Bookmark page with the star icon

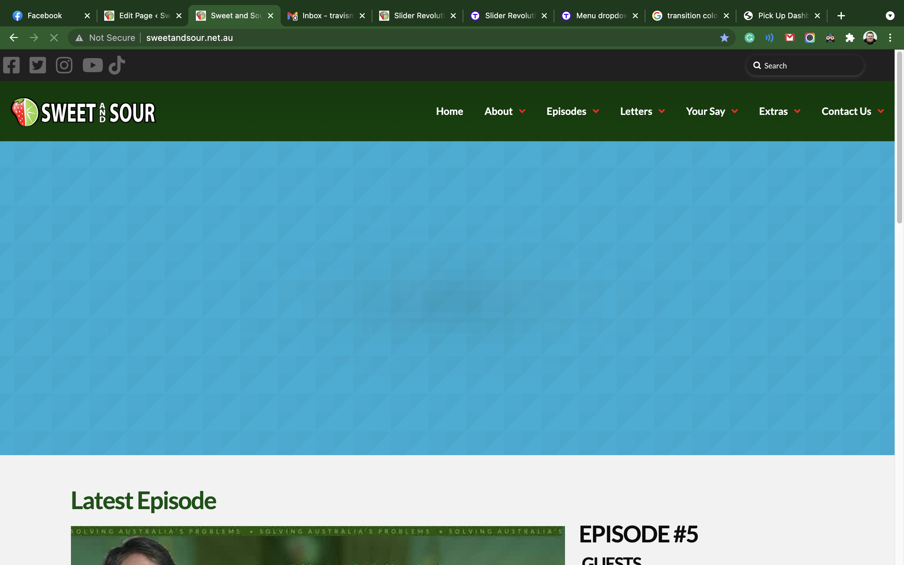point(724,38)
